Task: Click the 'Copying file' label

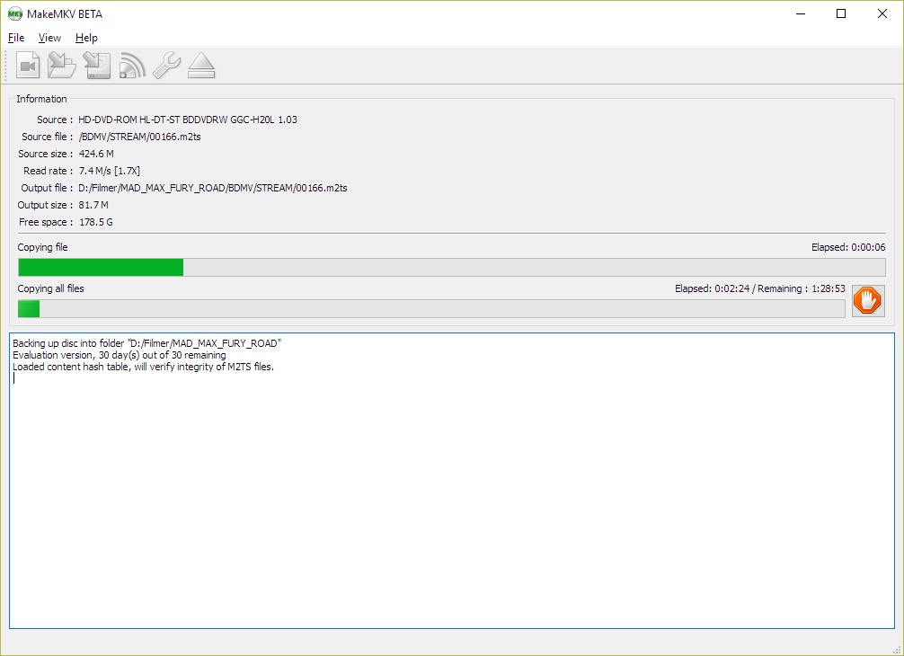Action: (42, 247)
